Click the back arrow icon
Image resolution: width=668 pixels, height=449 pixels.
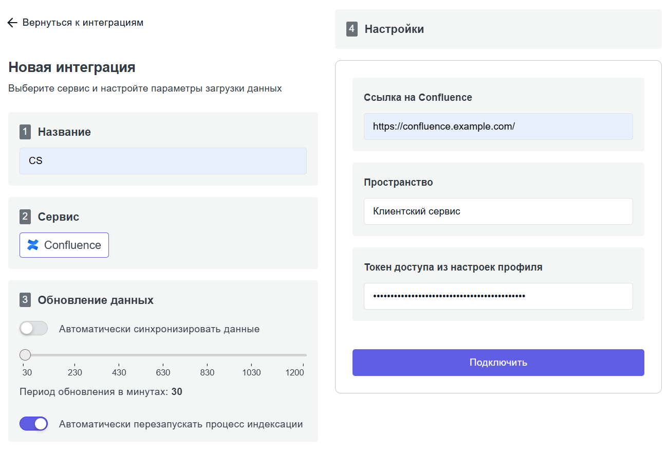click(x=13, y=23)
